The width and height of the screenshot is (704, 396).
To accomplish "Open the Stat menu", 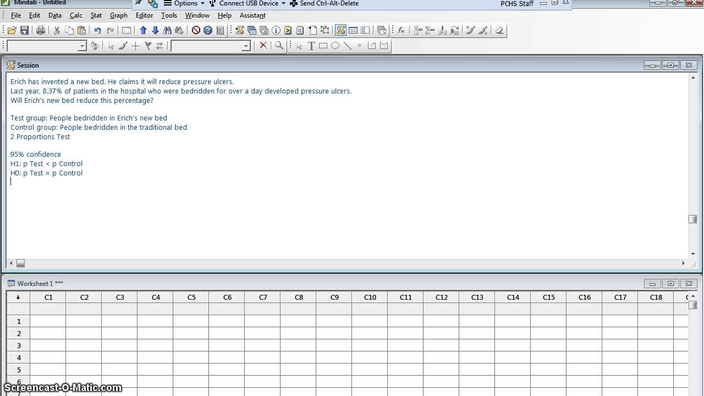I will tap(96, 15).
